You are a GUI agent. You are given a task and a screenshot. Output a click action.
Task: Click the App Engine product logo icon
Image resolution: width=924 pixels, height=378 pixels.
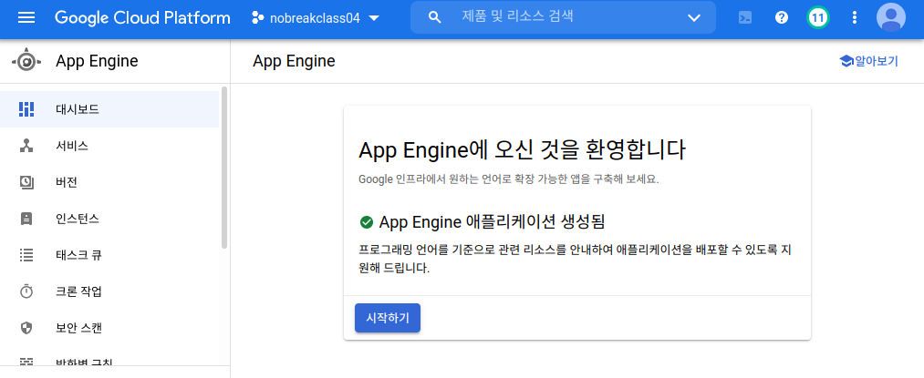pyautogui.click(x=27, y=61)
